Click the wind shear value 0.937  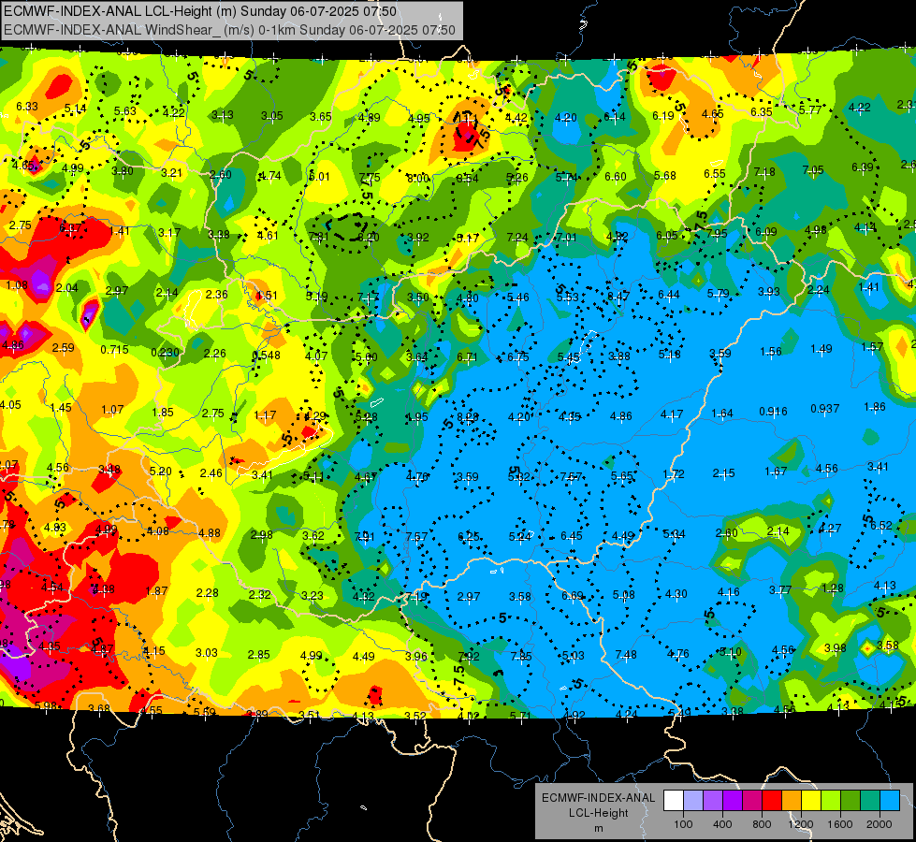pos(825,409)
